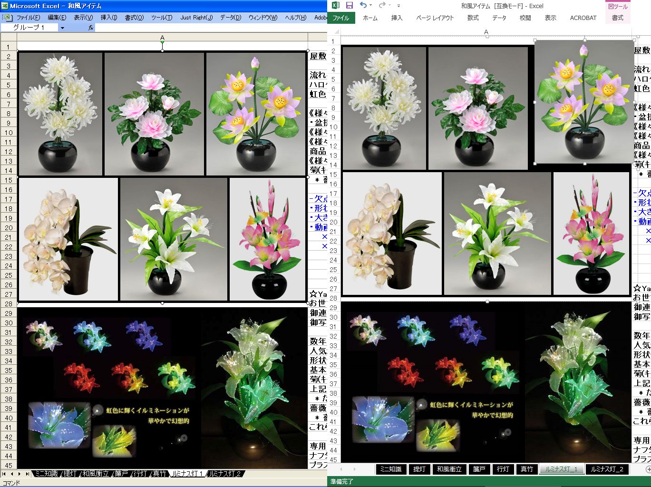Switch to the 挿入 ribbon tab

pos(397,18)
